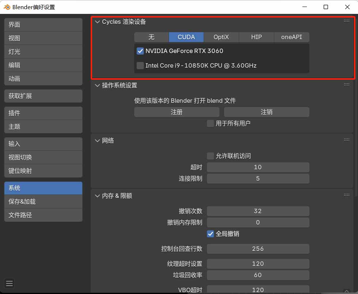
Task: Grab the Cycles 渲染设备 panel drag handle
Action: pos(346,21)
